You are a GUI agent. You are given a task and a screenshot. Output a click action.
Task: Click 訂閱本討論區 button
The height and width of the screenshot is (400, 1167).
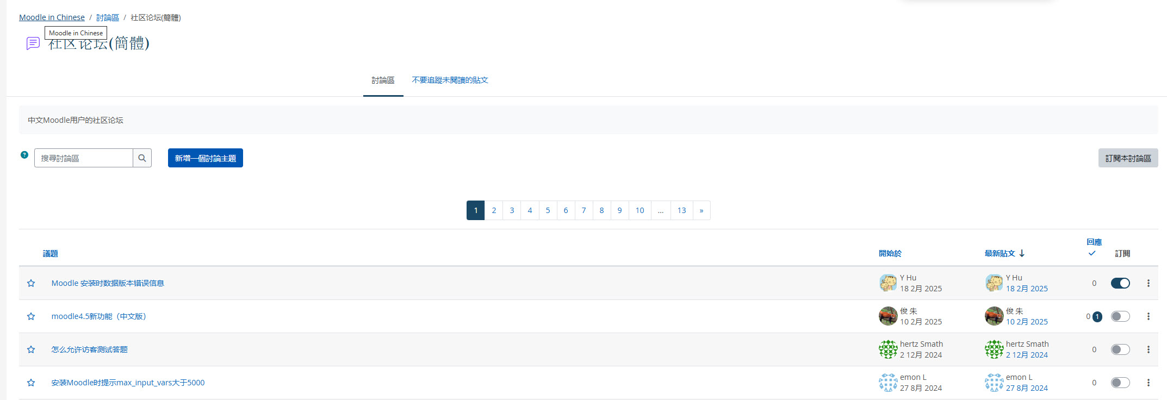[1128, 158]
